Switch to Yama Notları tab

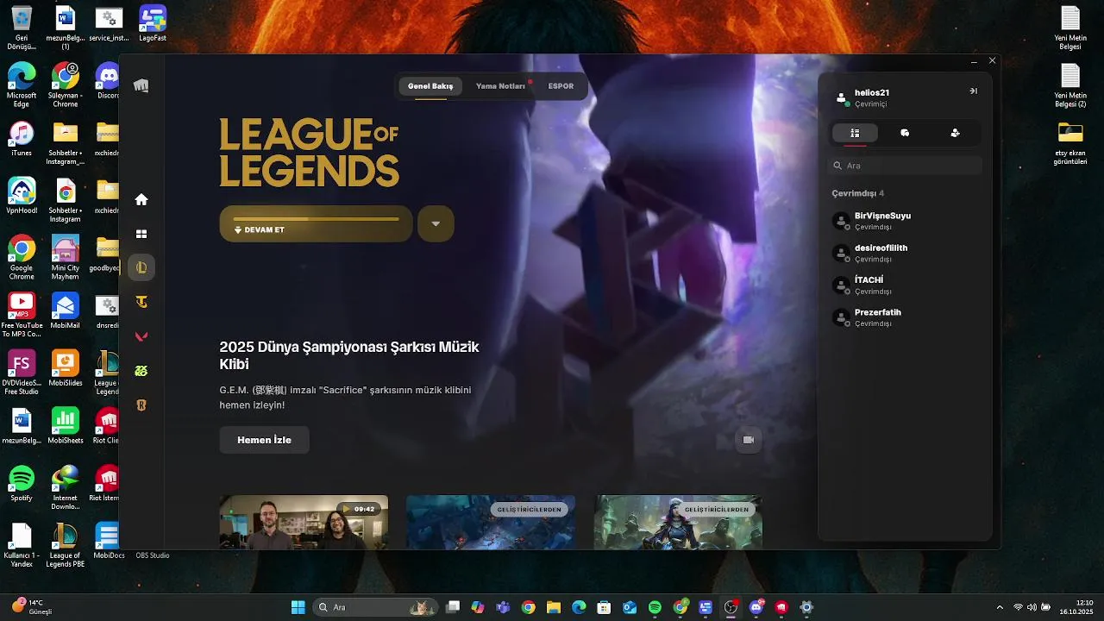point(500,86)
